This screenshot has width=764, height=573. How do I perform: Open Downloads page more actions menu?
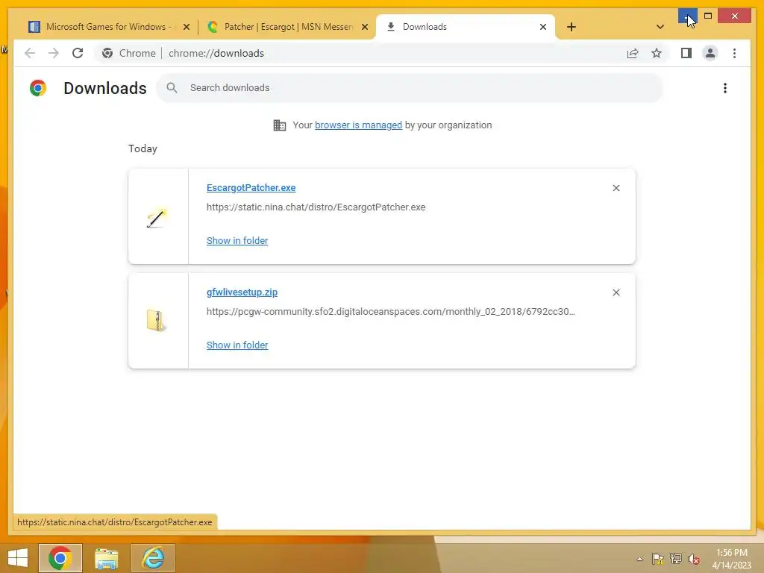click(725, 88)
